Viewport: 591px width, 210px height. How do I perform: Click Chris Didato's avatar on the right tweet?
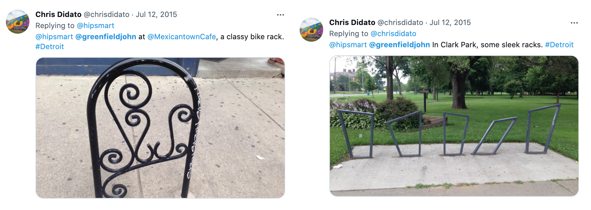(x=311, y=30)
